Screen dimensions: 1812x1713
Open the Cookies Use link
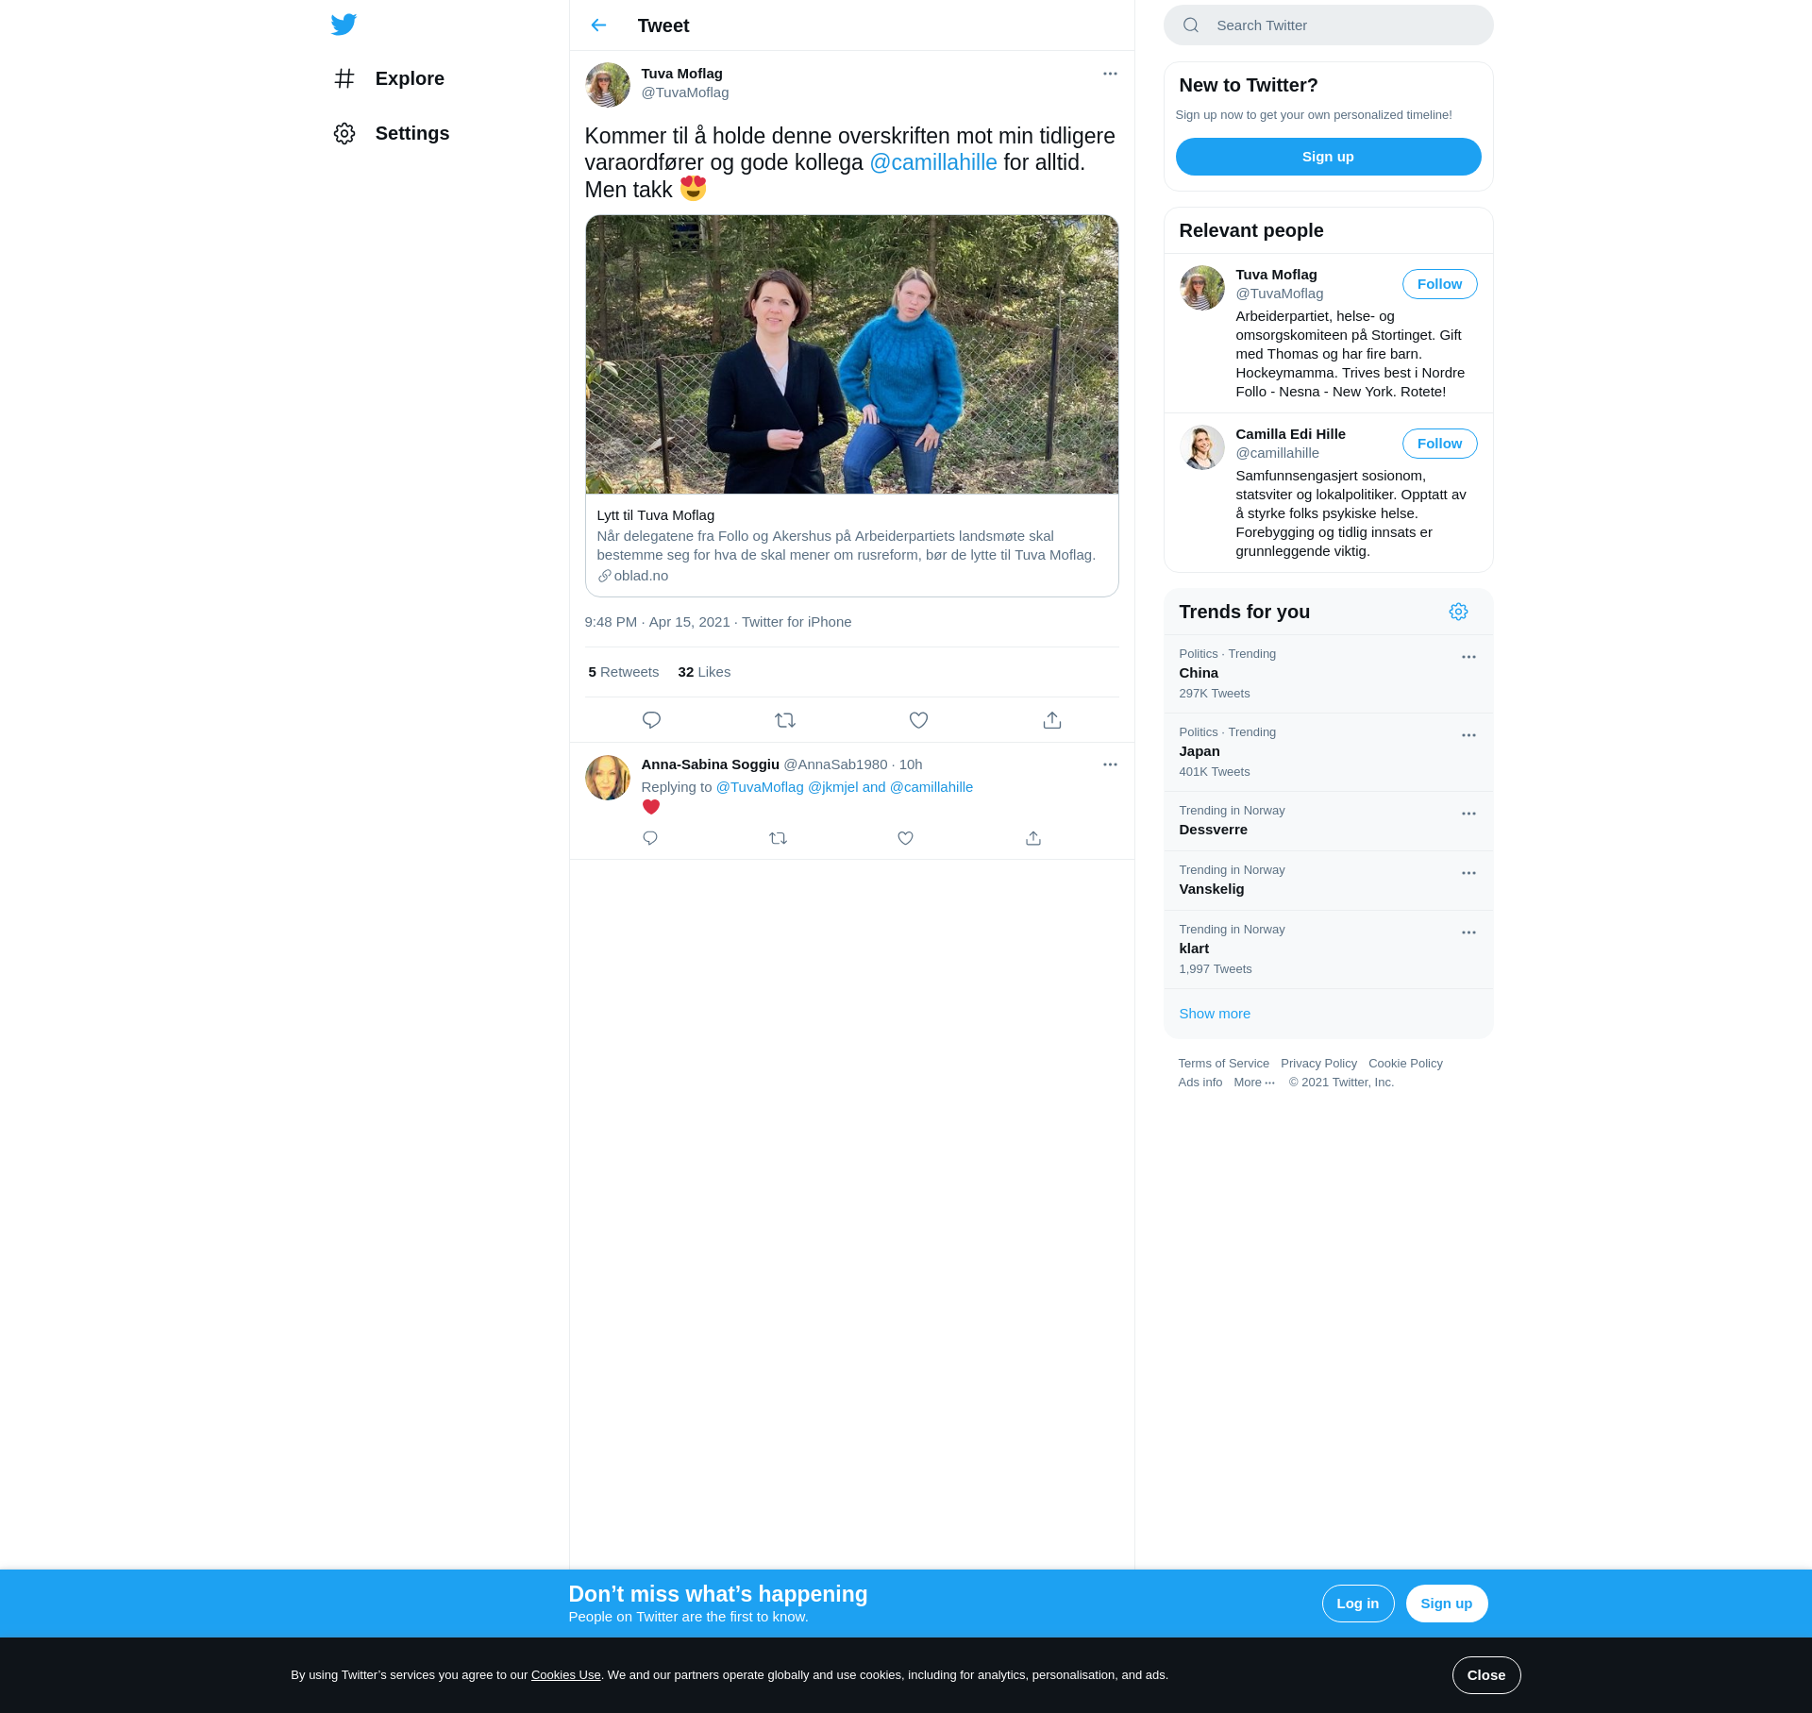566,1675
